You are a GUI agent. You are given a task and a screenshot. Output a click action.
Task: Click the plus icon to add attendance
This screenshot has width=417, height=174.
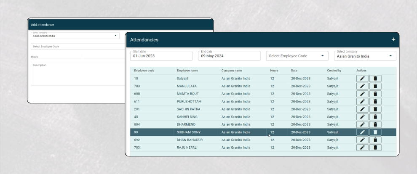tap(393, 40)
